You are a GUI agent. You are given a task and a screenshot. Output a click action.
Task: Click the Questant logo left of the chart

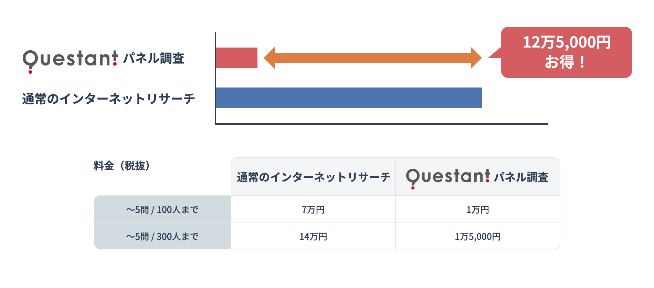pyautogui.click(x=70, y=59)
